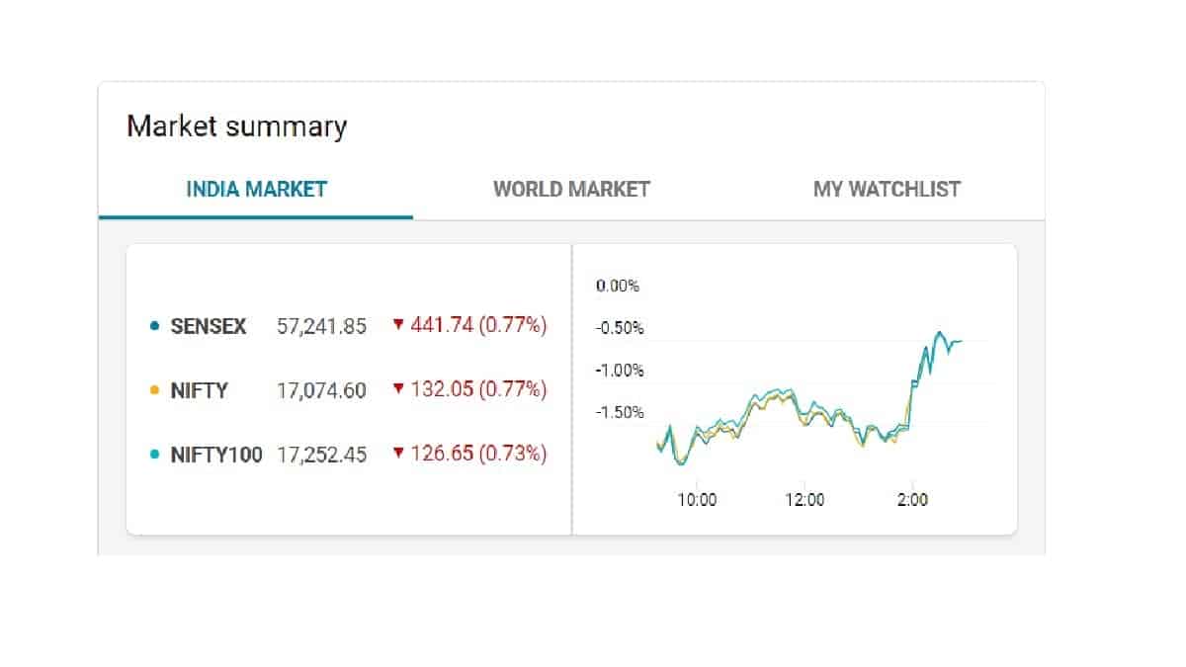Click NIFTY100 red down arrow icon
The image size is (1186, 667).
(x=398, y=453)
